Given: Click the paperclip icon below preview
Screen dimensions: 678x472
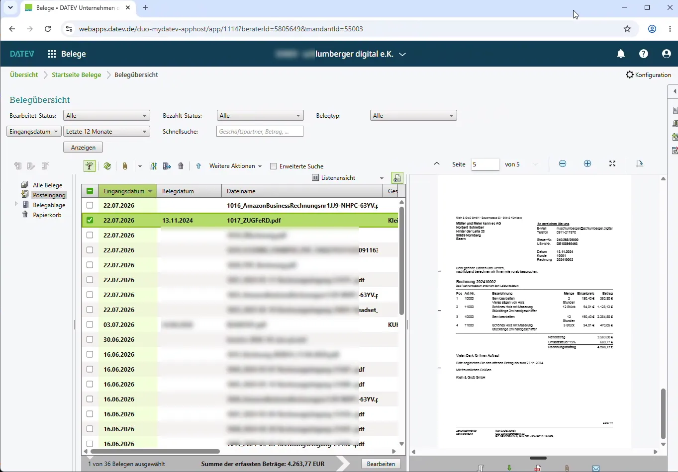Looking at the screenshot, I should coord(567,468).
